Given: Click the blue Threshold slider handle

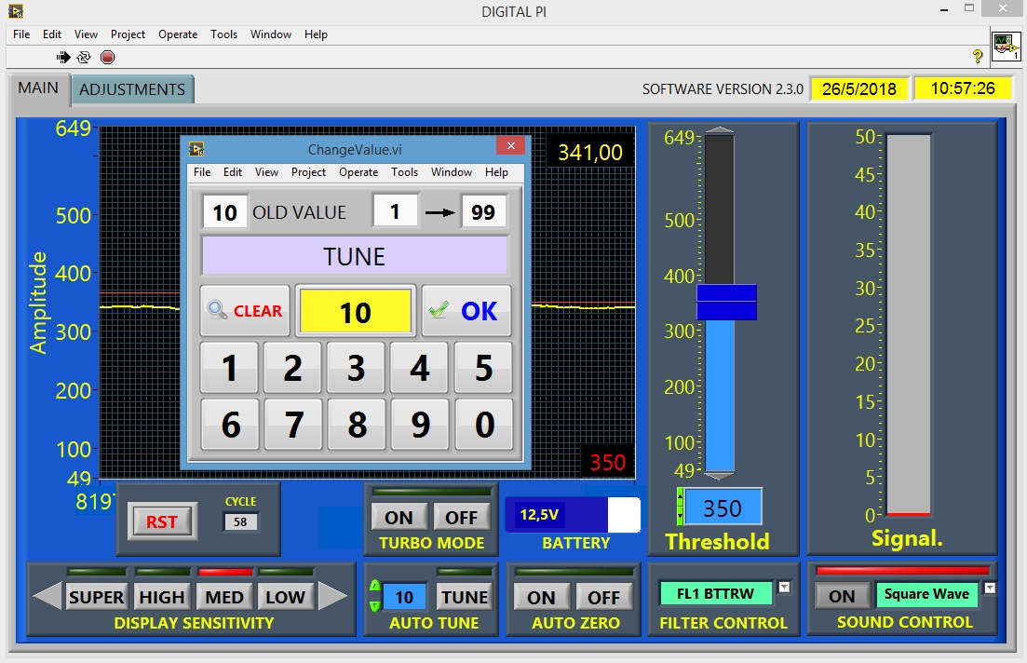Looking at the screenshot, I should tap(726, 302).
